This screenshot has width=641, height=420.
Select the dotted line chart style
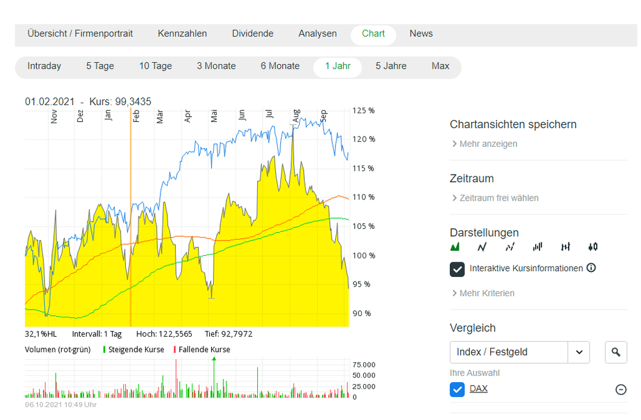[508, 246]
